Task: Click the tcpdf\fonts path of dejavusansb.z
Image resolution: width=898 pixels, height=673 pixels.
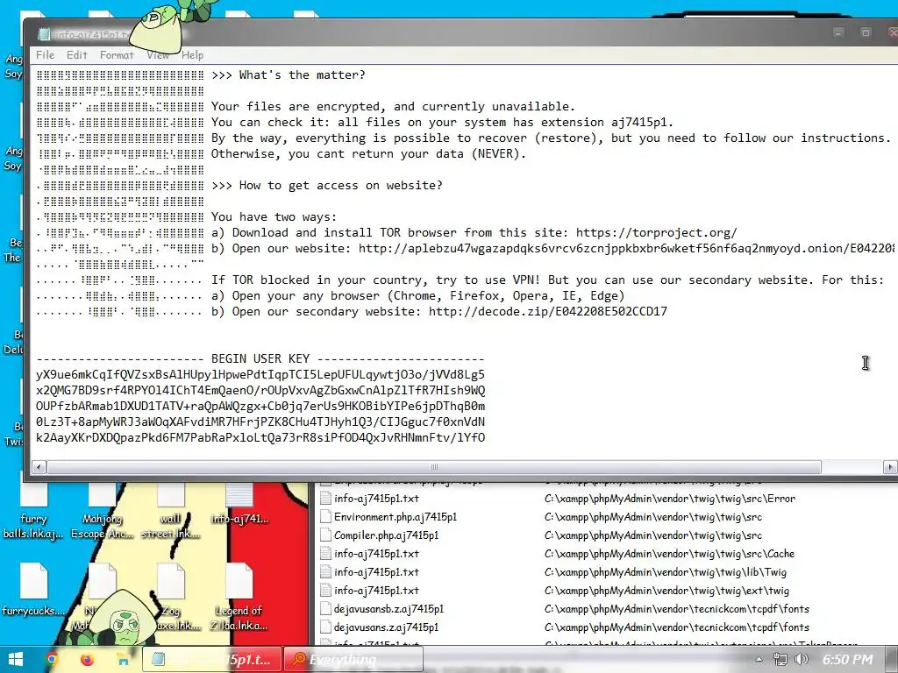Action: click(x=676, y=609)
